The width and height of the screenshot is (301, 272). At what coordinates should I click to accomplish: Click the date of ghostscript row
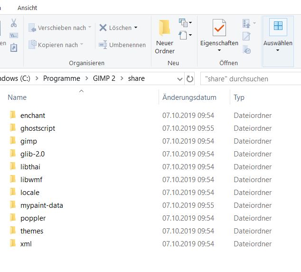click(188, 128)
